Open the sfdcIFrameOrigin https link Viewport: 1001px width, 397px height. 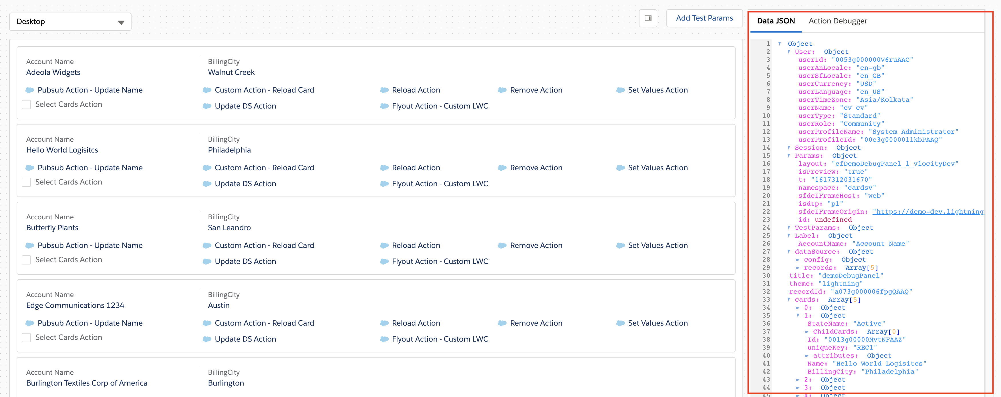coord(928,212)
